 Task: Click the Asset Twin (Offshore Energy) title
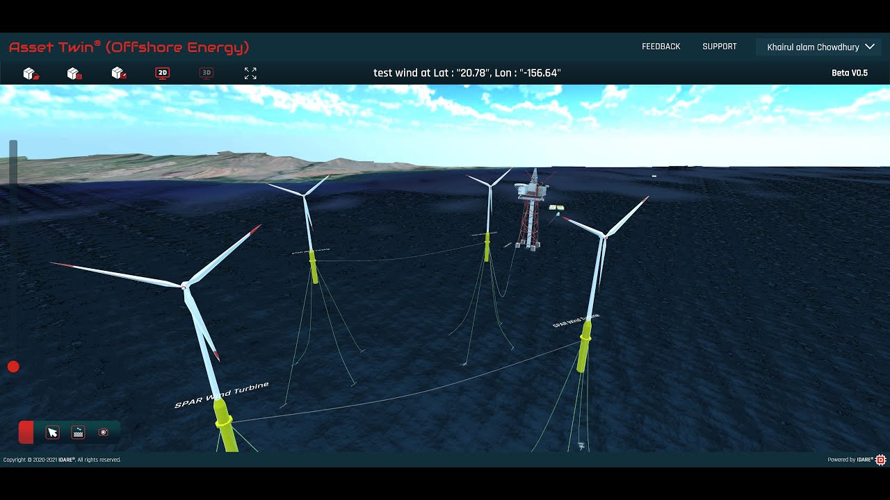(129, 47)
